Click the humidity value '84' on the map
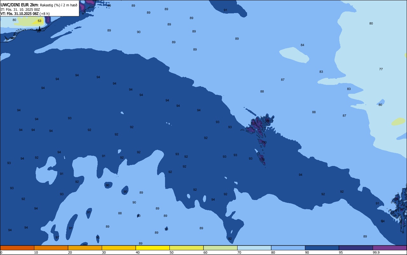 [x=302, y=45]
